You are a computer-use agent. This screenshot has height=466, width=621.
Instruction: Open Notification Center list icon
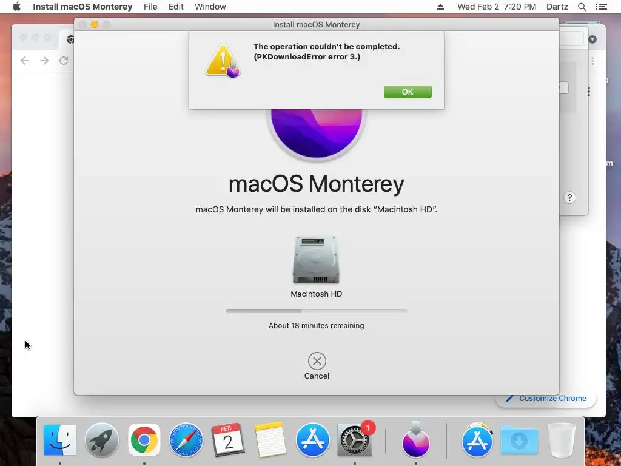click(602, 7)
